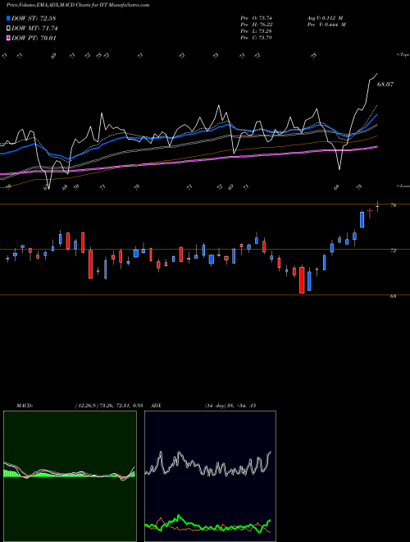Click the white DOW MT legend swatch
Viewport: 410px width, 542px height.
coord(9,29)
